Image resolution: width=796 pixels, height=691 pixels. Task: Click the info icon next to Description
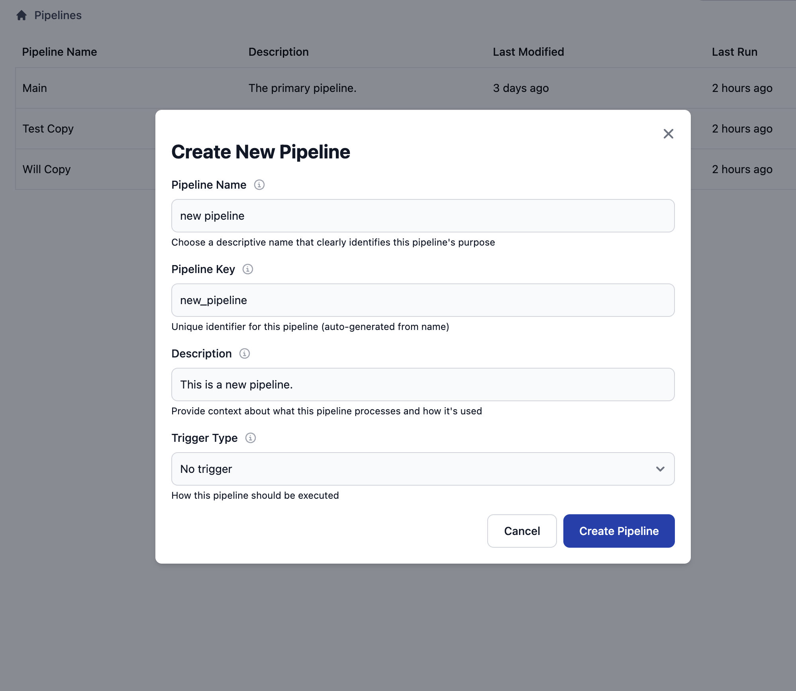pos(245,353)
